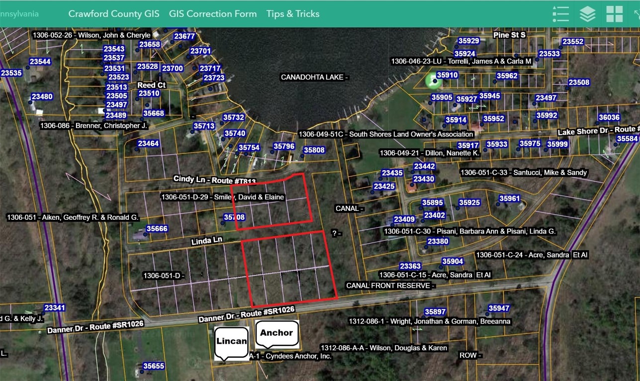Select the Lincan callout bubble

(x=231, y=340)
